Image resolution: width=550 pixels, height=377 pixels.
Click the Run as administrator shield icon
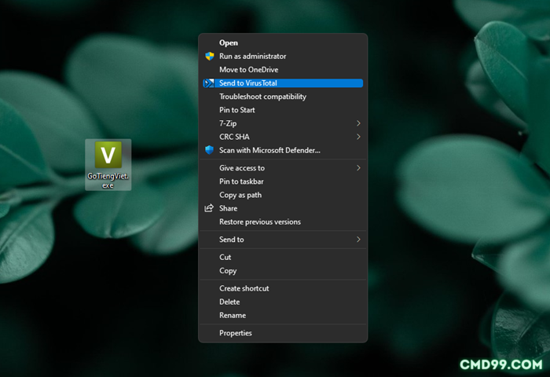point(210,56)
